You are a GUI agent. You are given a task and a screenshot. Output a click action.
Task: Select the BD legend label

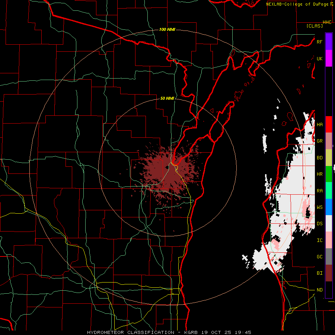pyautogui.click(x=319, y=158)
